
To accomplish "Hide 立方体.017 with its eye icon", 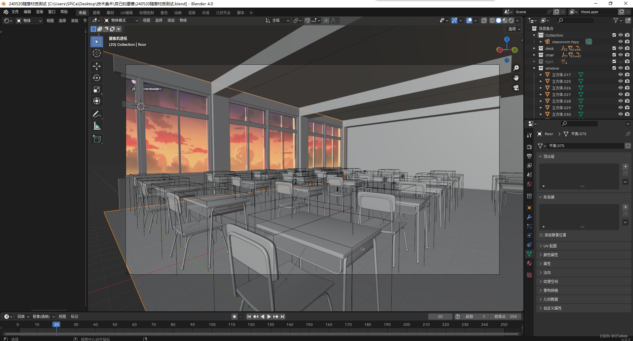I will pos(620,75).
